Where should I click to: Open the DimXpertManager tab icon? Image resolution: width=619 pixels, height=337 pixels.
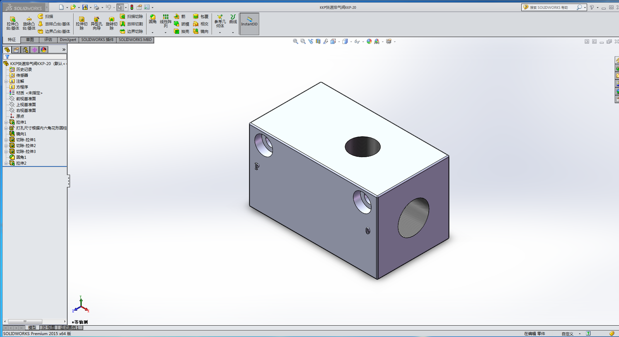[x=35, y=50]
